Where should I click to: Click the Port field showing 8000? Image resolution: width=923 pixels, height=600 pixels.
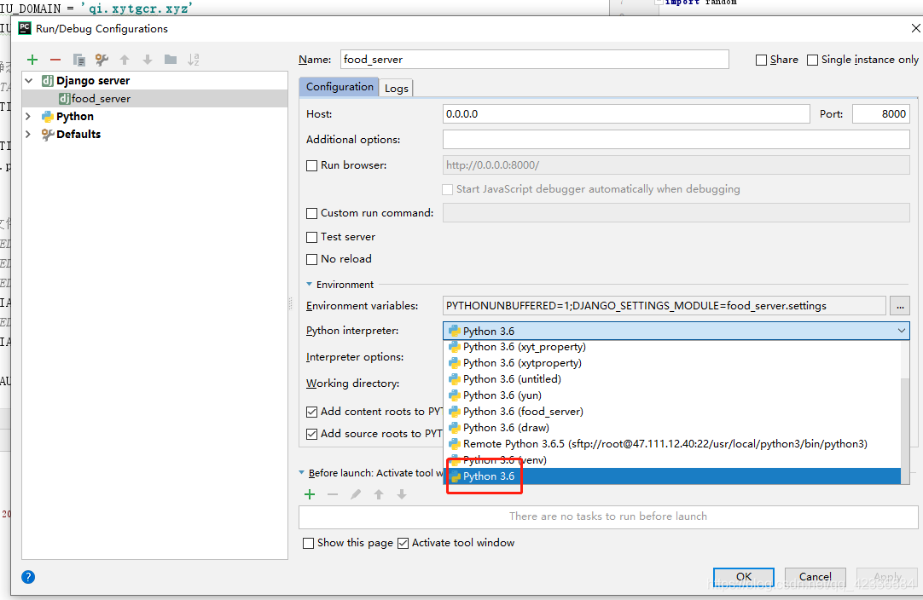pyautogui.click(x=880, y=114)
